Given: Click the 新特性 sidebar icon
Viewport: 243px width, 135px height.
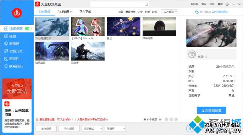Looking at the screenshot, I should pyautogui.click(x=6, y=59).
